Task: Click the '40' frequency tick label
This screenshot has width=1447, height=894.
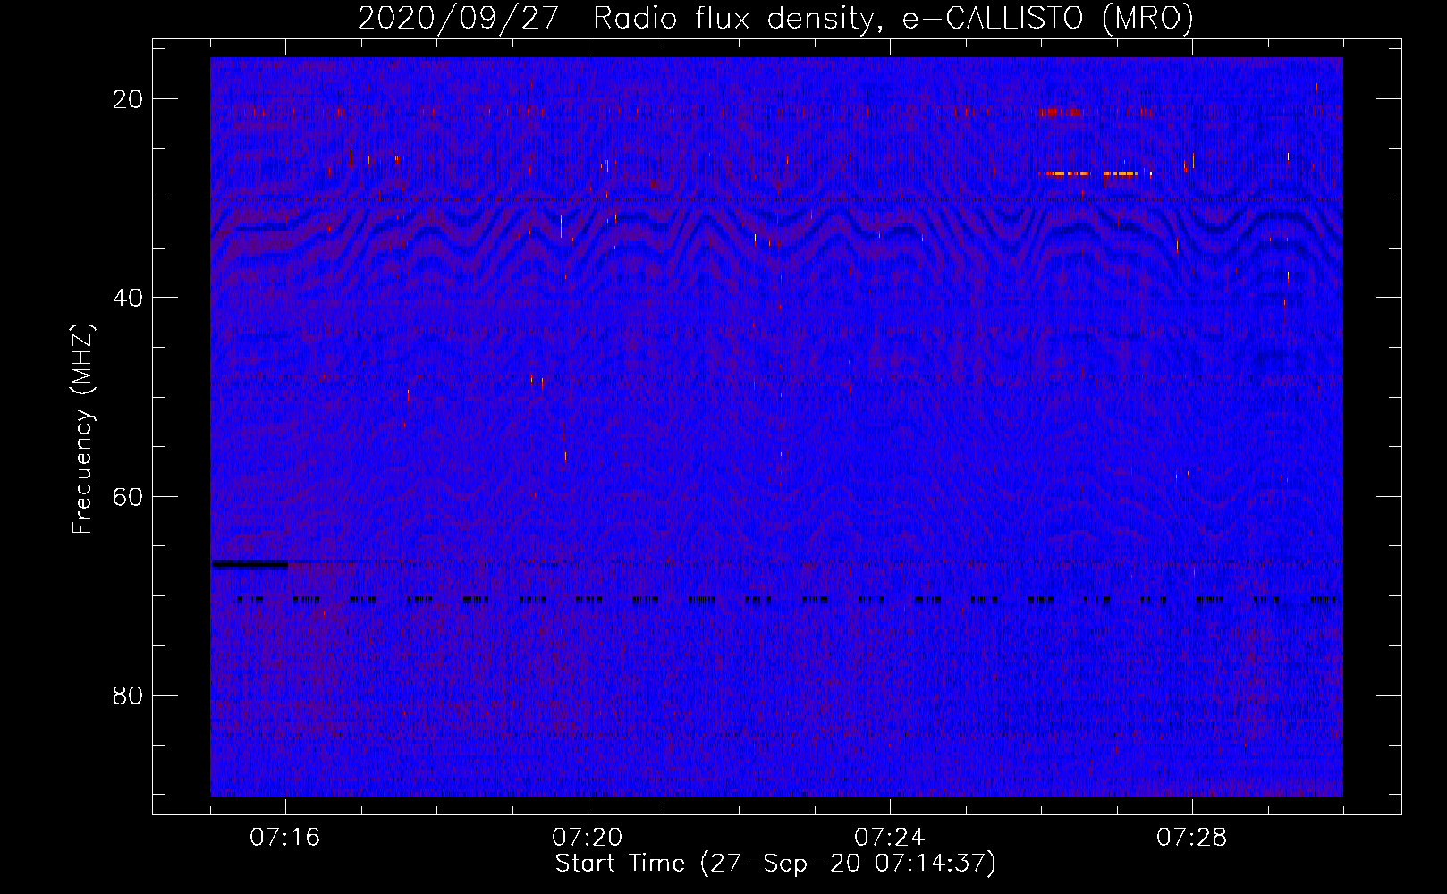Action: (128, 298)
